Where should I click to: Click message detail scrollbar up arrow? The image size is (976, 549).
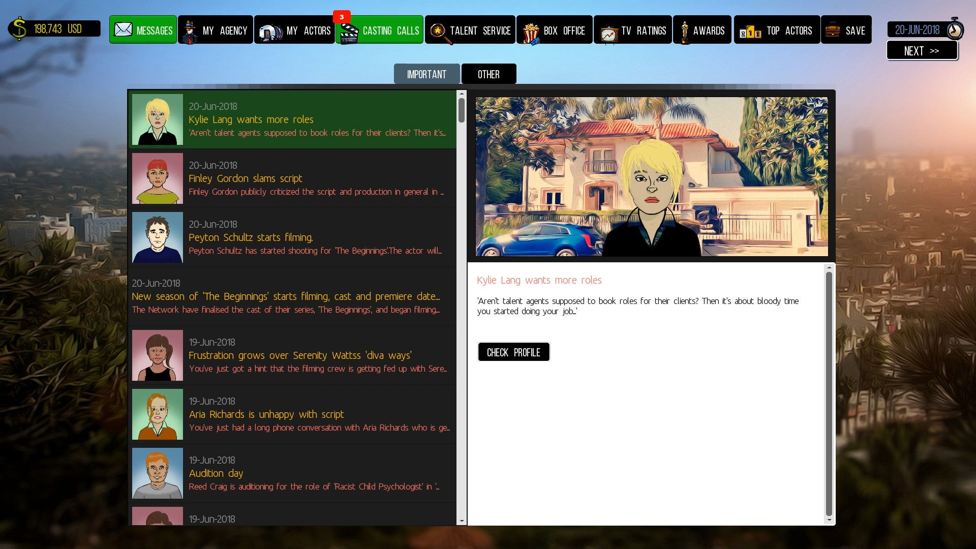pyautogui.click(x=829, y=268)
